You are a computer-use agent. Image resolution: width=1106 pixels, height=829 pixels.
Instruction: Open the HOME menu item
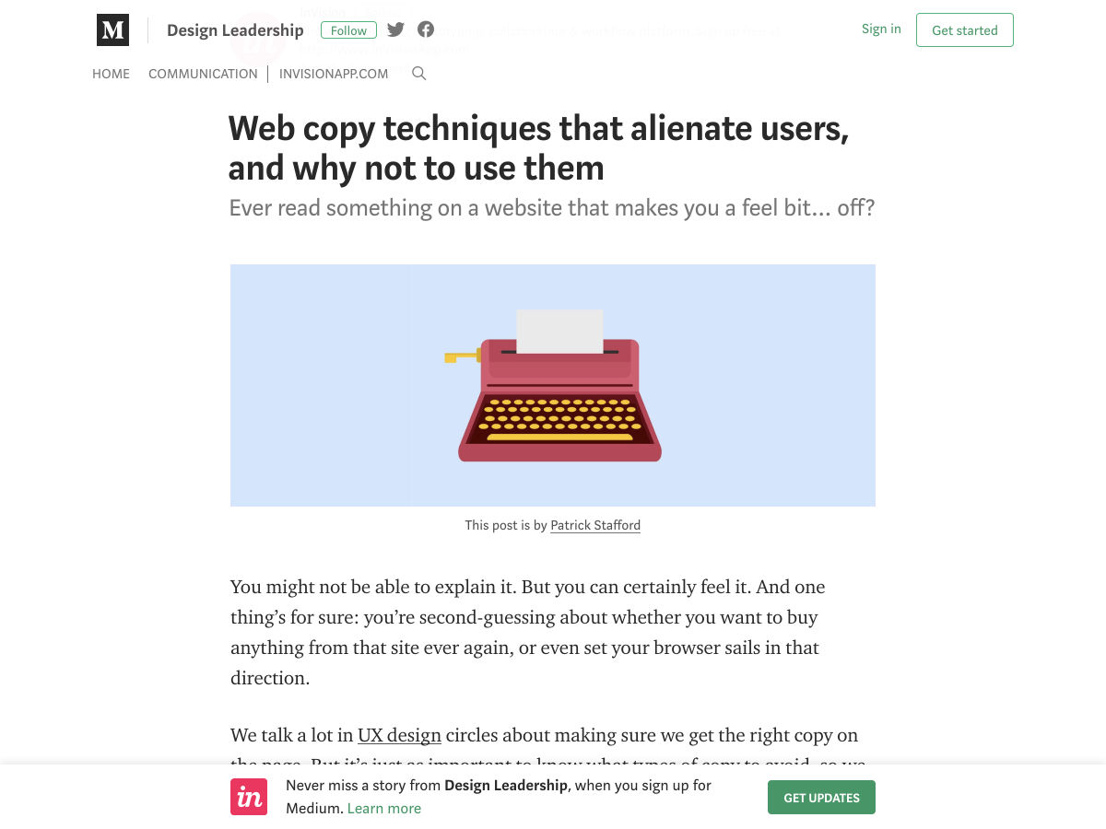click(x=111, y=74)
